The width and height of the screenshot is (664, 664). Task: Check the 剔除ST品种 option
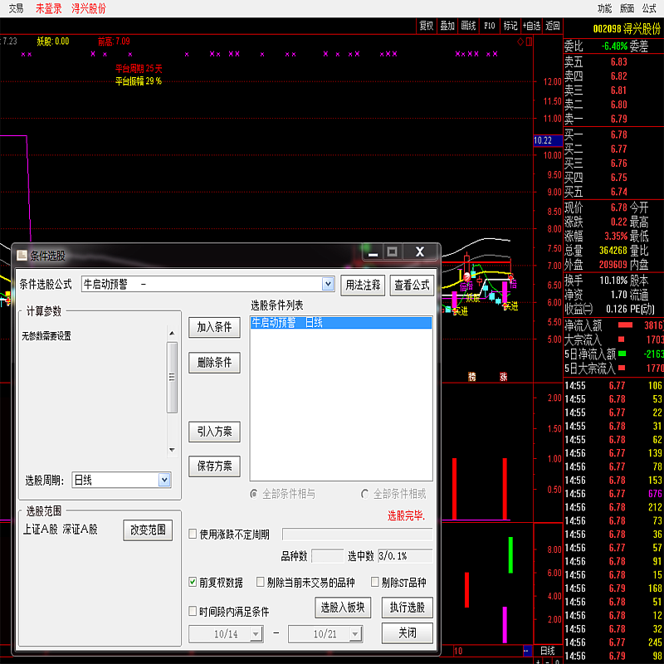[x=375, y=583]
